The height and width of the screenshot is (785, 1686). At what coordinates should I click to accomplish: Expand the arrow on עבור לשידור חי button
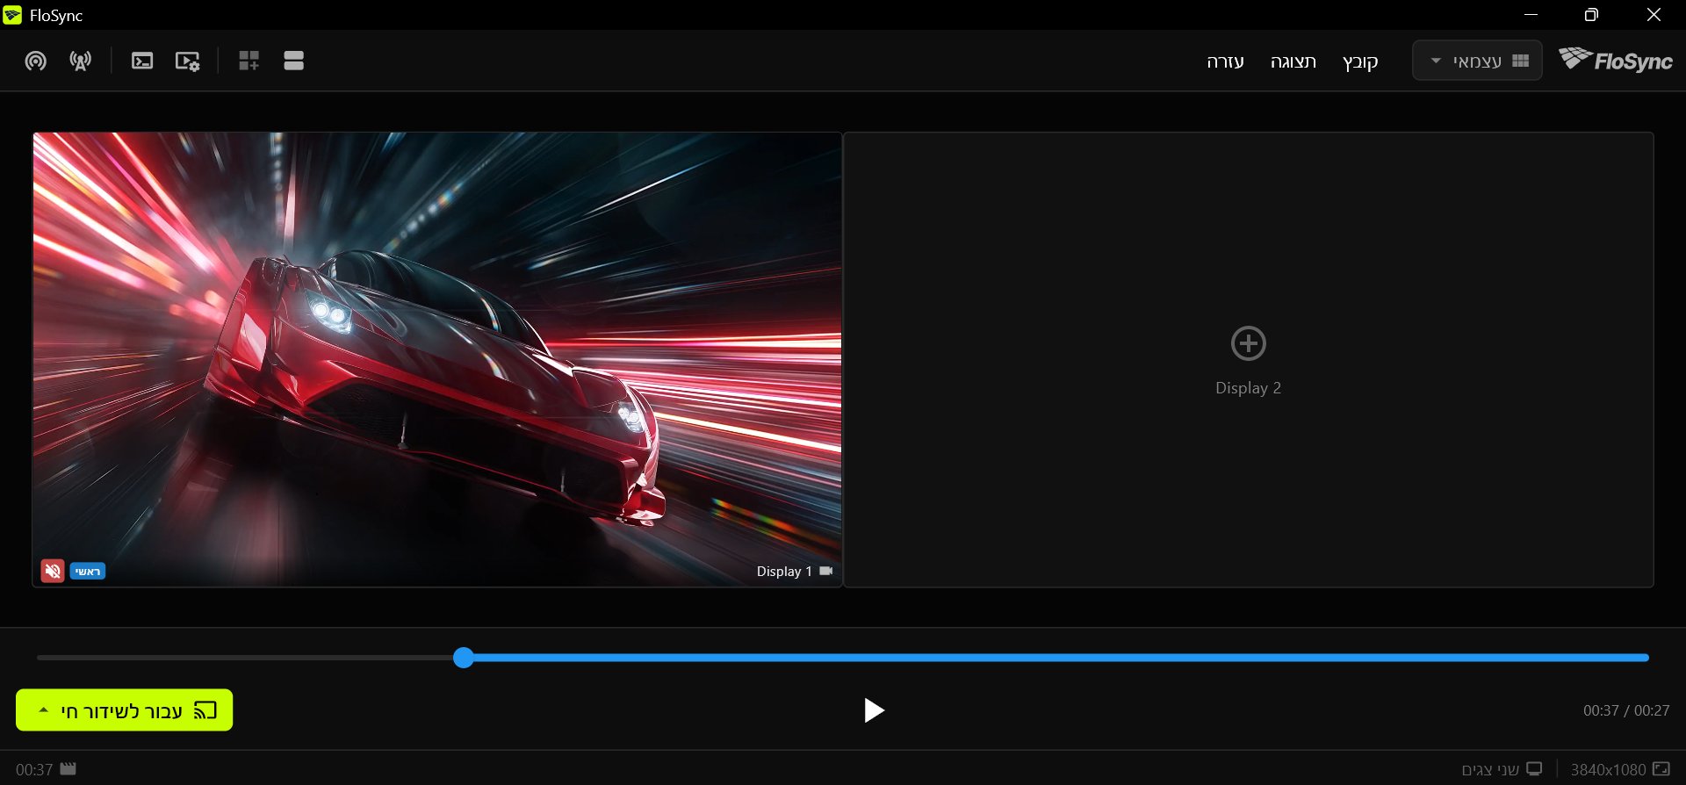pos(43,709)
